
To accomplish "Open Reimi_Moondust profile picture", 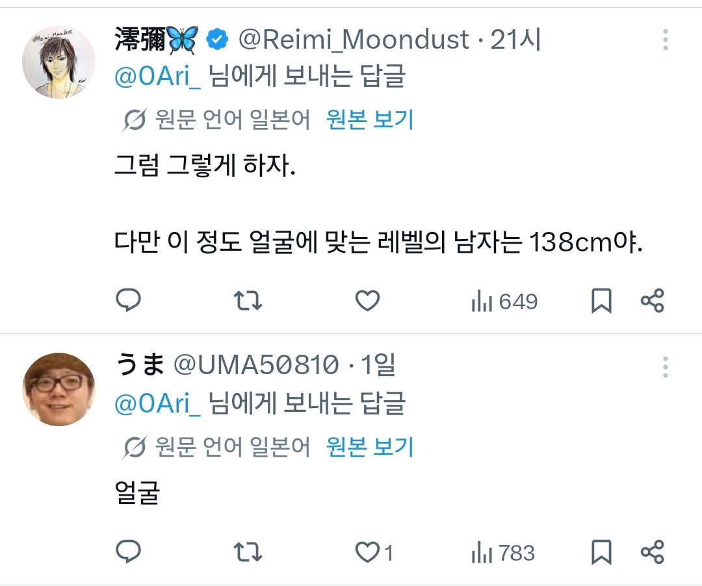I will pos(58,62).
